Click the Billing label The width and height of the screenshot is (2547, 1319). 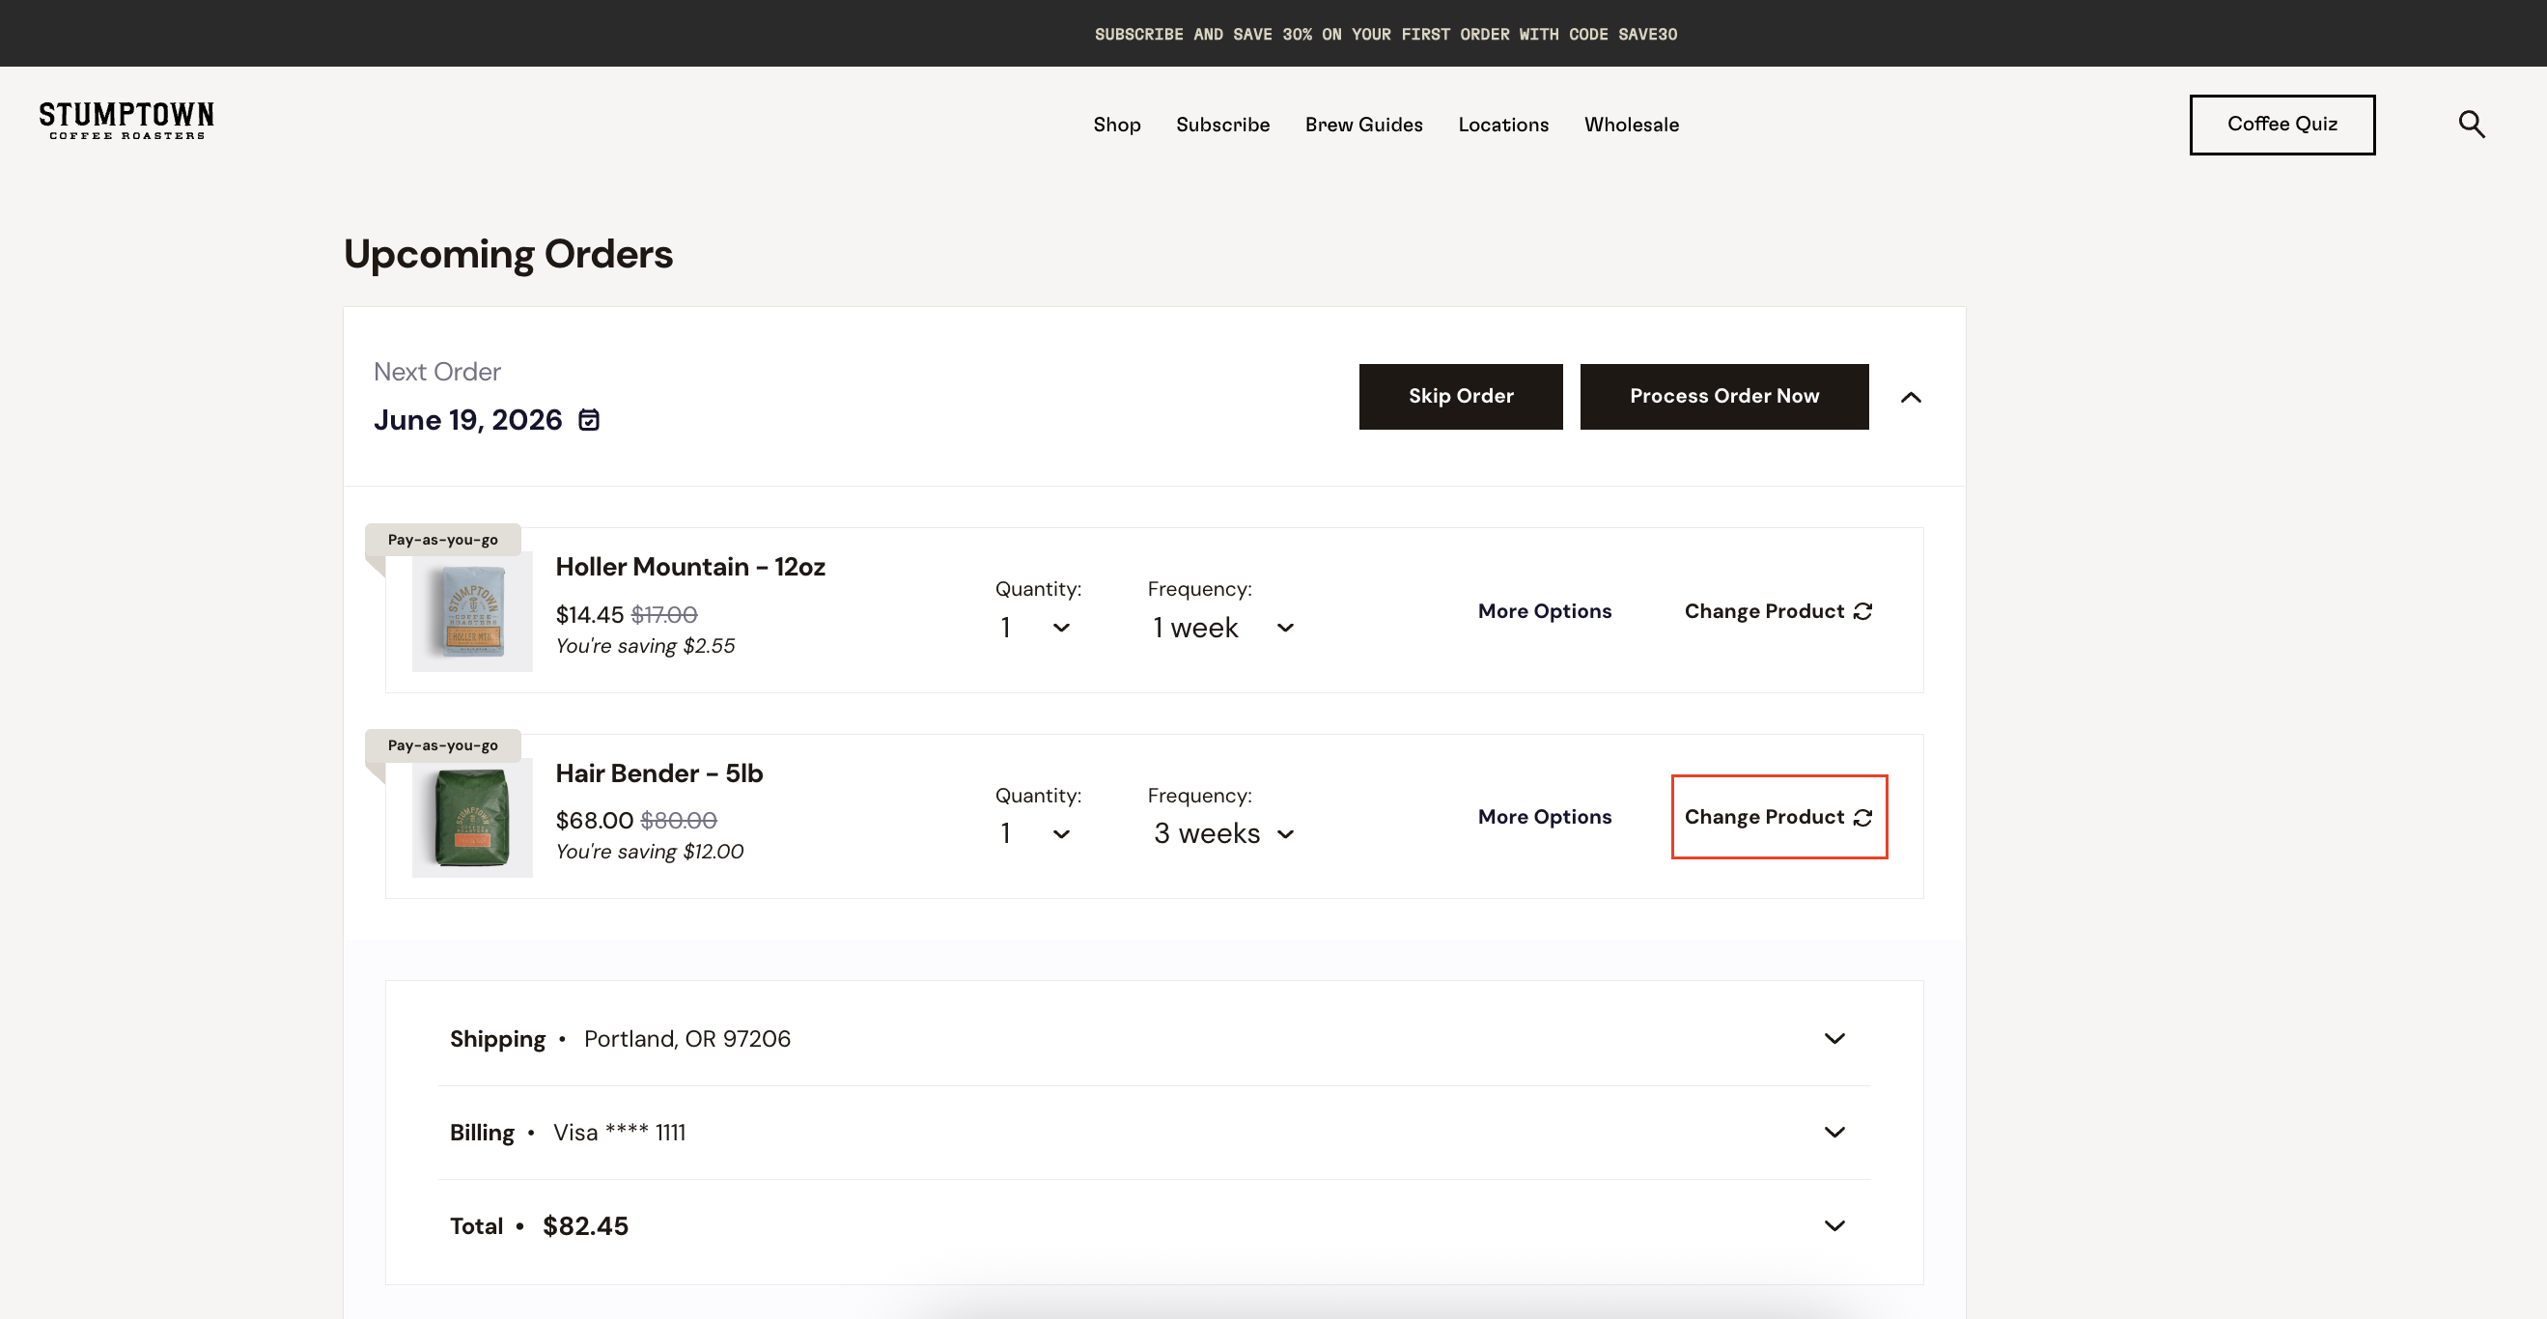coord(482,1133)
